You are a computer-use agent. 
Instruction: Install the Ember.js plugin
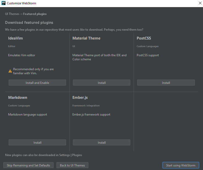tap(102, 142)
